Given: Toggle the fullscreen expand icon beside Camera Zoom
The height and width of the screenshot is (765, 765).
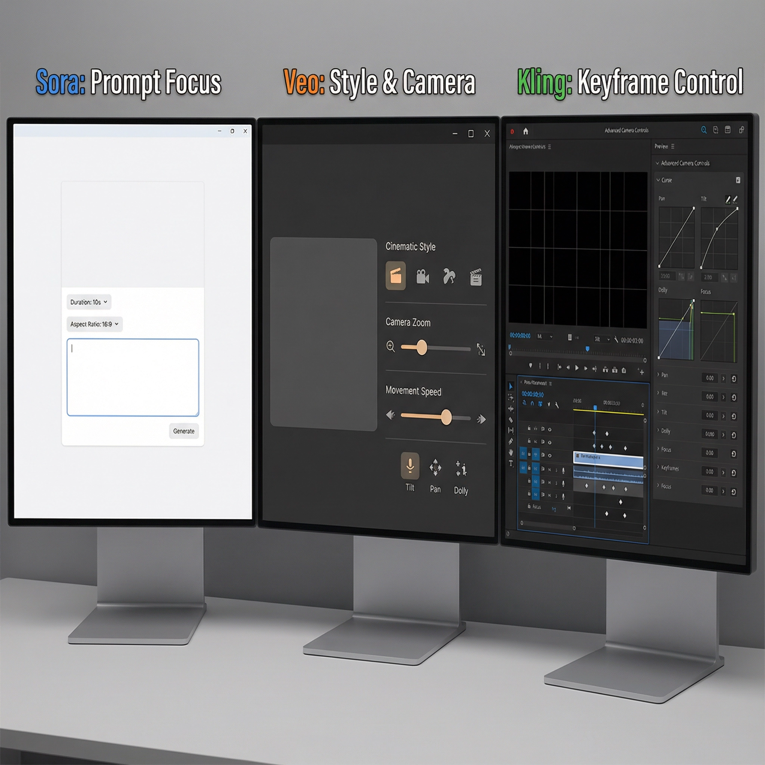Looking at the screenshot, I should [x=482, y=350].
